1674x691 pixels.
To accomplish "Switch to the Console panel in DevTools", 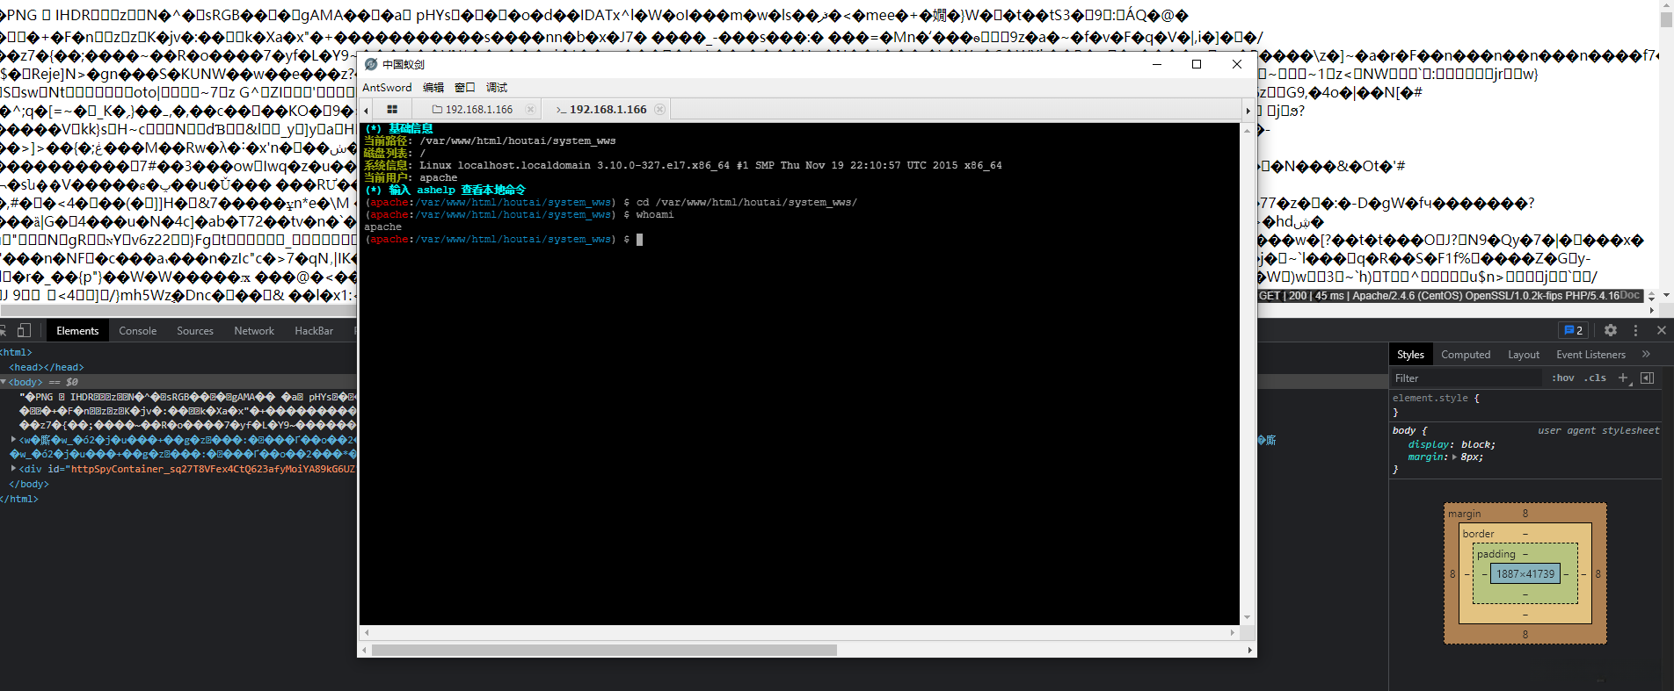I will [x=138, y=331].
